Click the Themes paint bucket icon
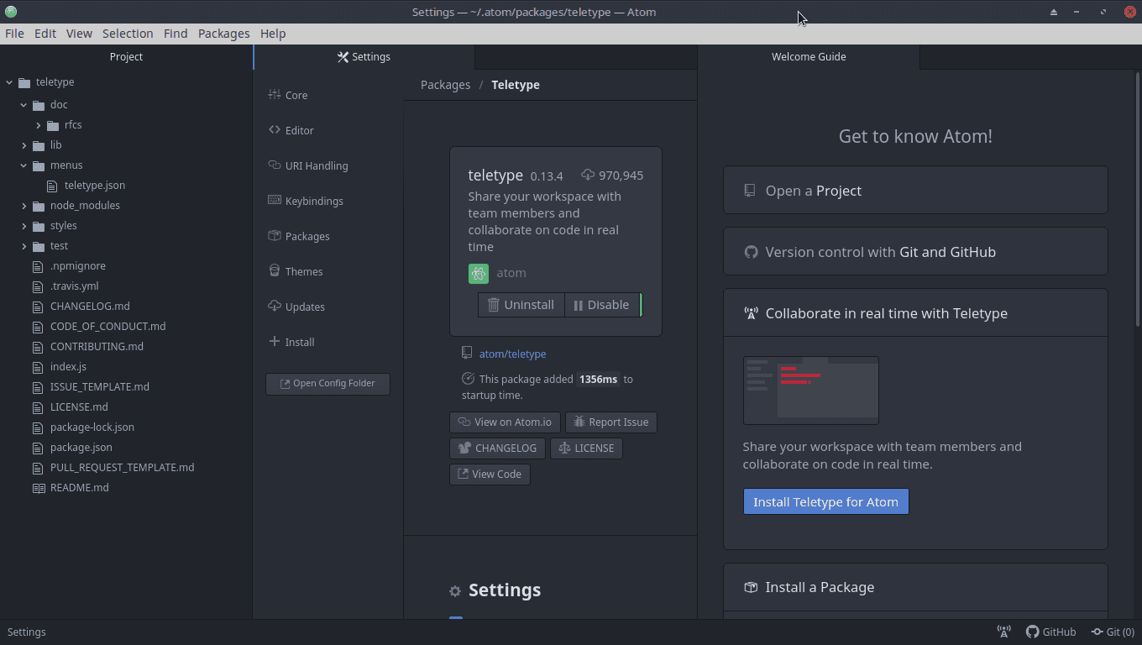Screen dimensions: 1142x645 (275, 271)
